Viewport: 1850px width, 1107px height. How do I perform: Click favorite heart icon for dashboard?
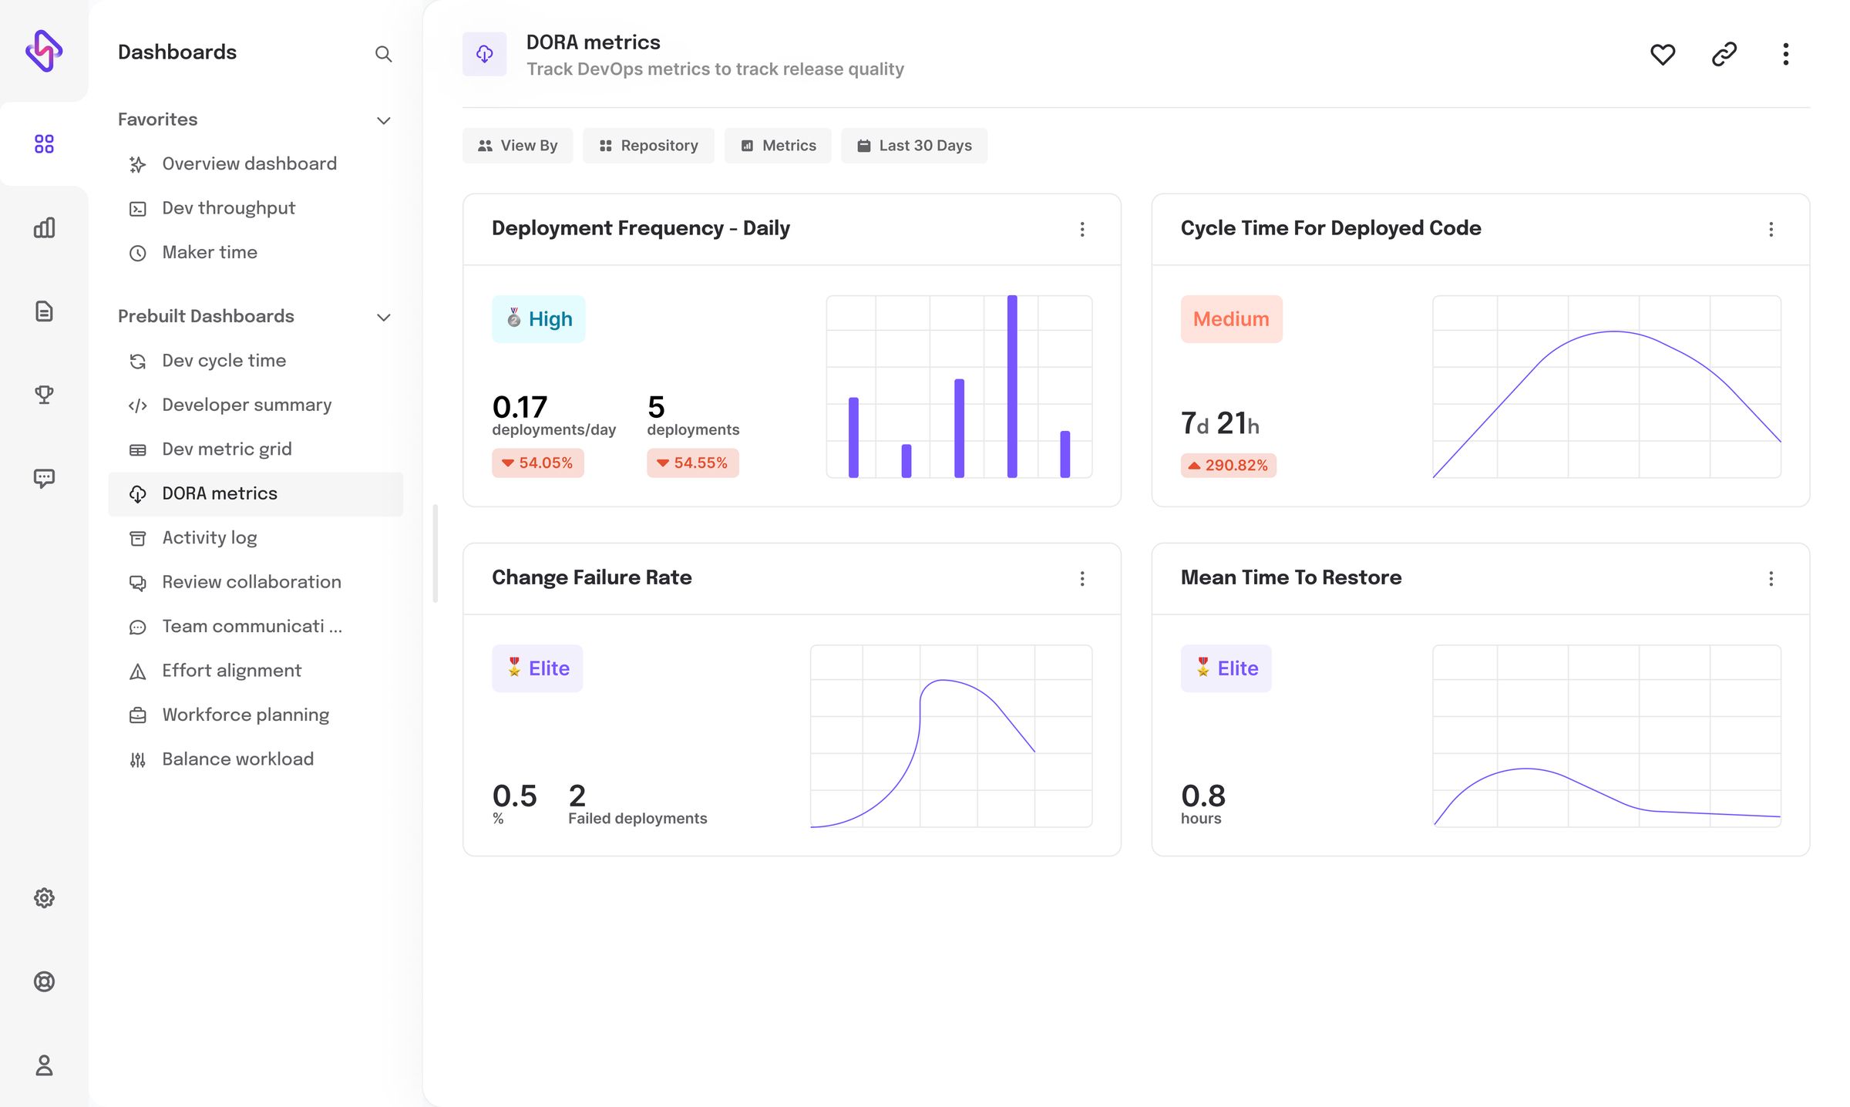[x=1663, y=54]
